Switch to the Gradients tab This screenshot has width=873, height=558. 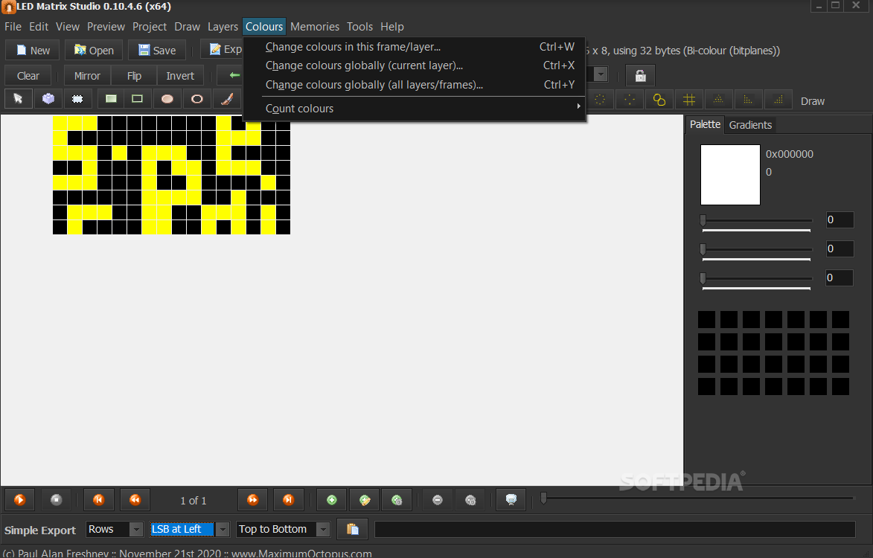tap(750, 124)
